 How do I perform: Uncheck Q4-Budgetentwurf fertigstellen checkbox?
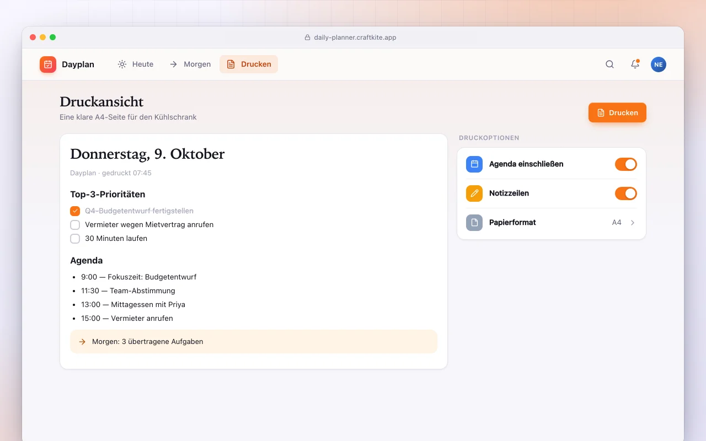pyautogui.click(x=75, y=211)
